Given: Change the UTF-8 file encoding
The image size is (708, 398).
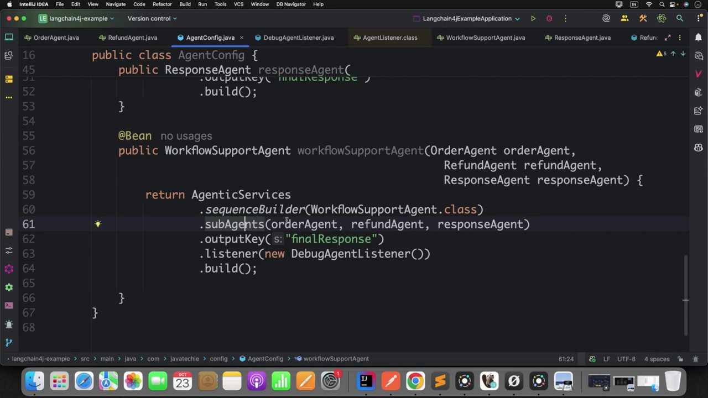Looking at the screenshot, I should pyautogui.click(x=626, y=359).
